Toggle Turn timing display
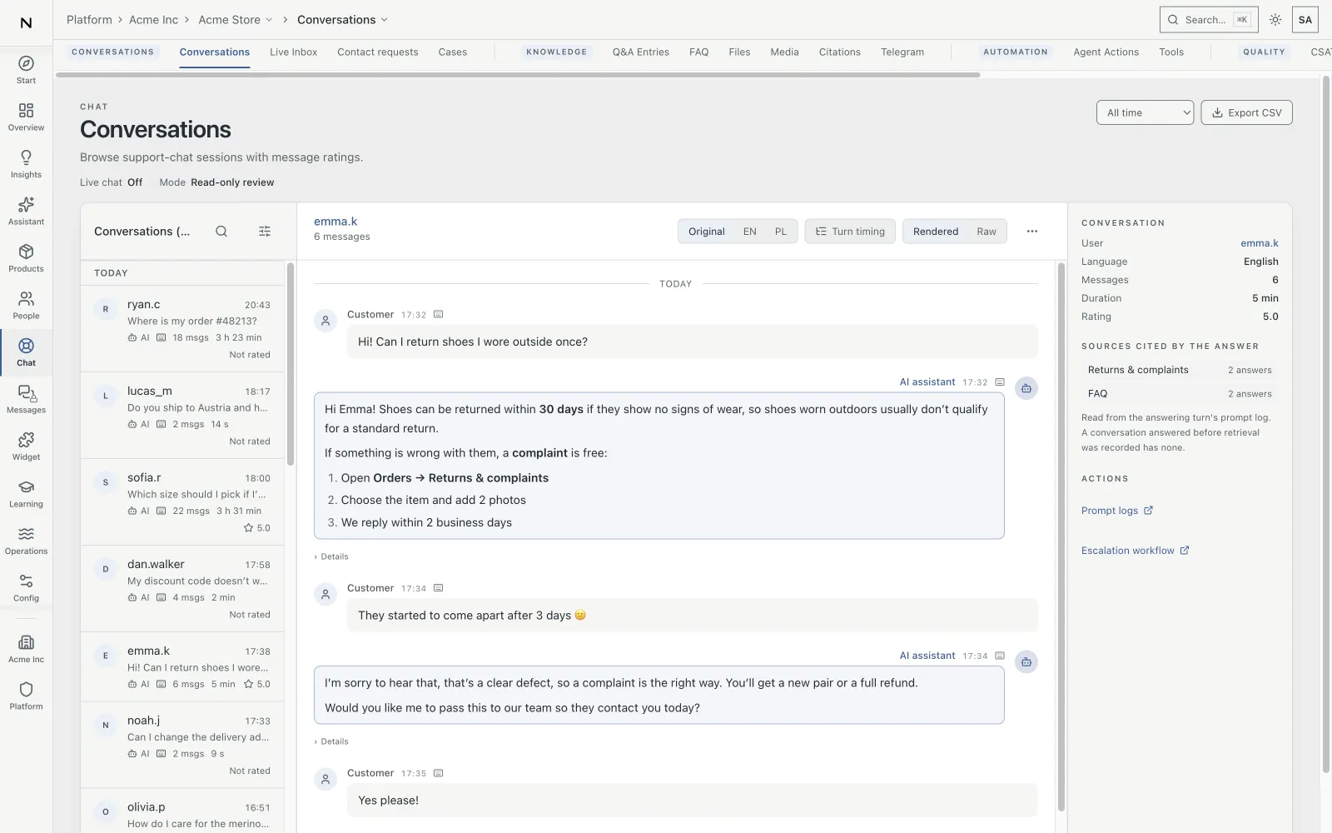 click(850, 232)
